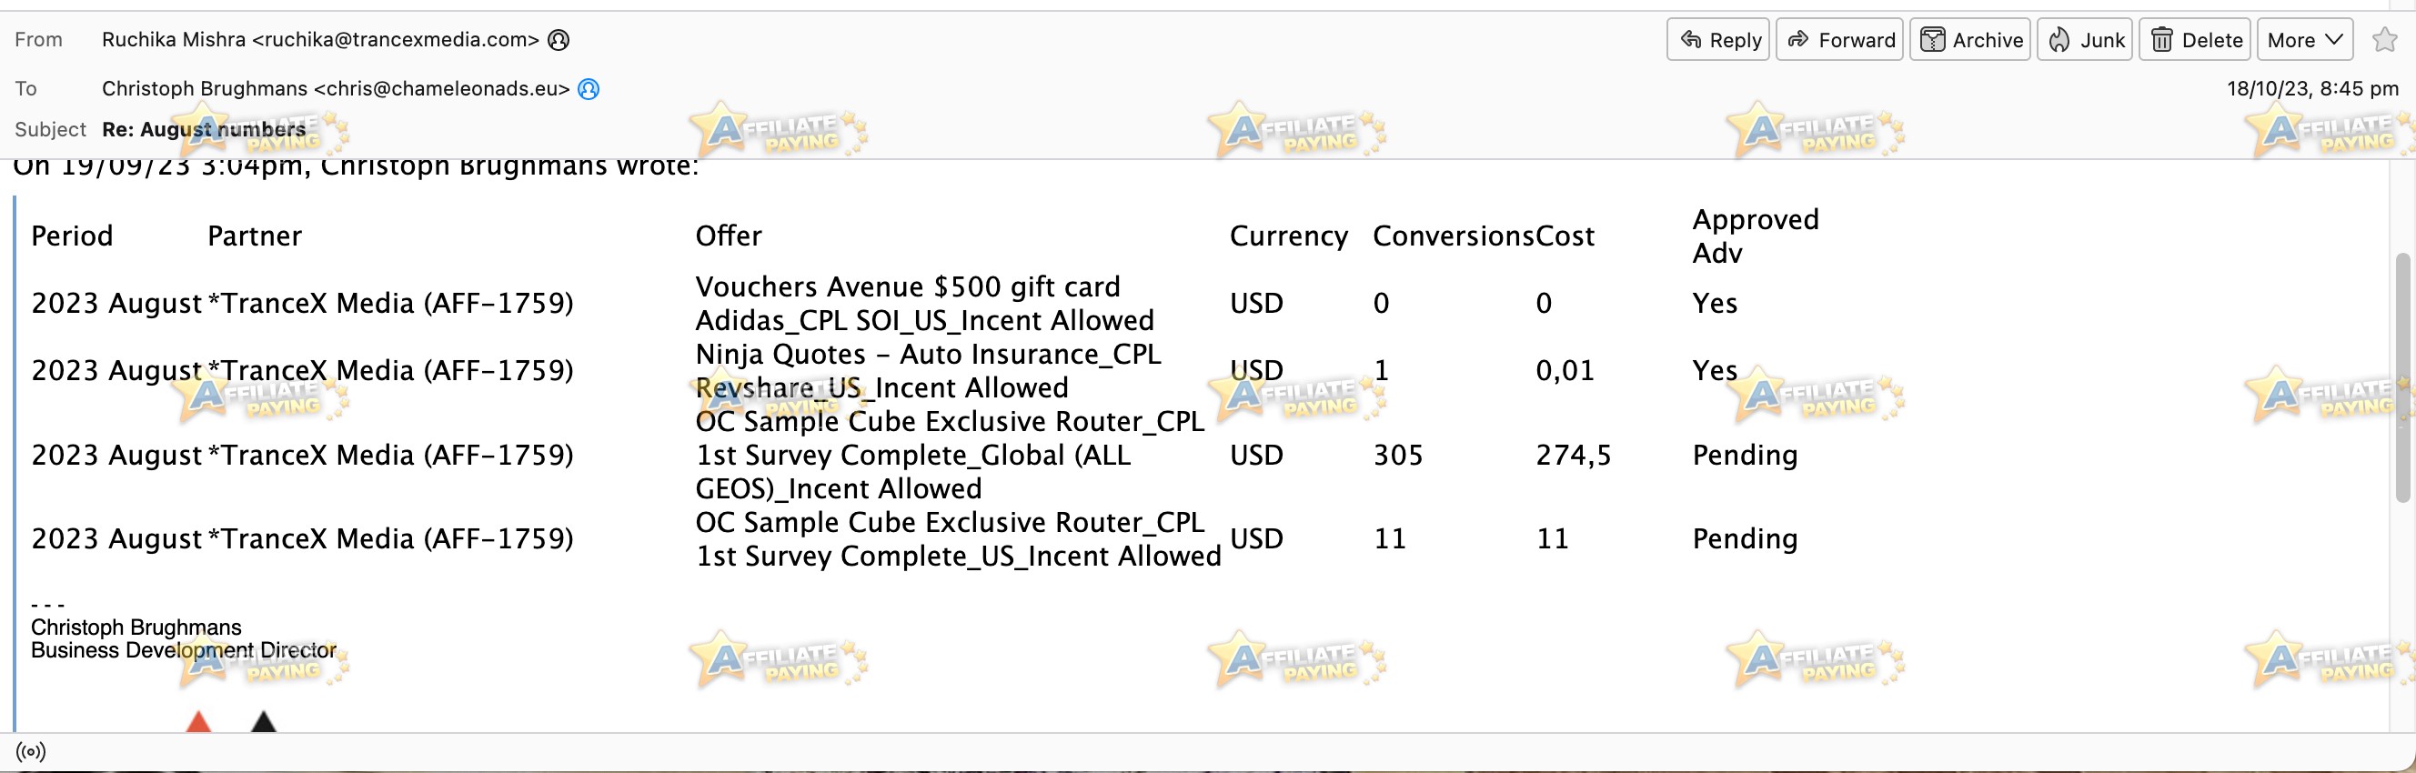Forward this August numbers email
The height and width of the screenshot is (773, 2416).
(x=1838, y=39)
